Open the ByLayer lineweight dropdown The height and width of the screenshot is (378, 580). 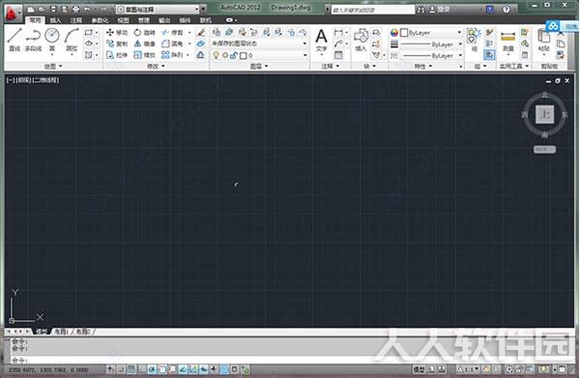(431, 44)
